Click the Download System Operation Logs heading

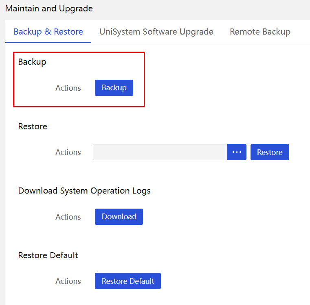click(84, 191)
